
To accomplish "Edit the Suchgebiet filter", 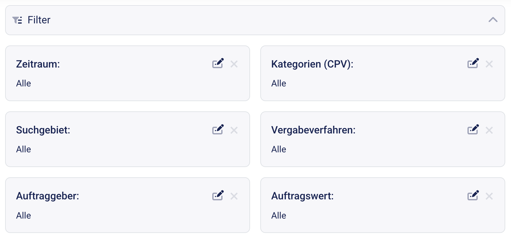I will (218, 130).
